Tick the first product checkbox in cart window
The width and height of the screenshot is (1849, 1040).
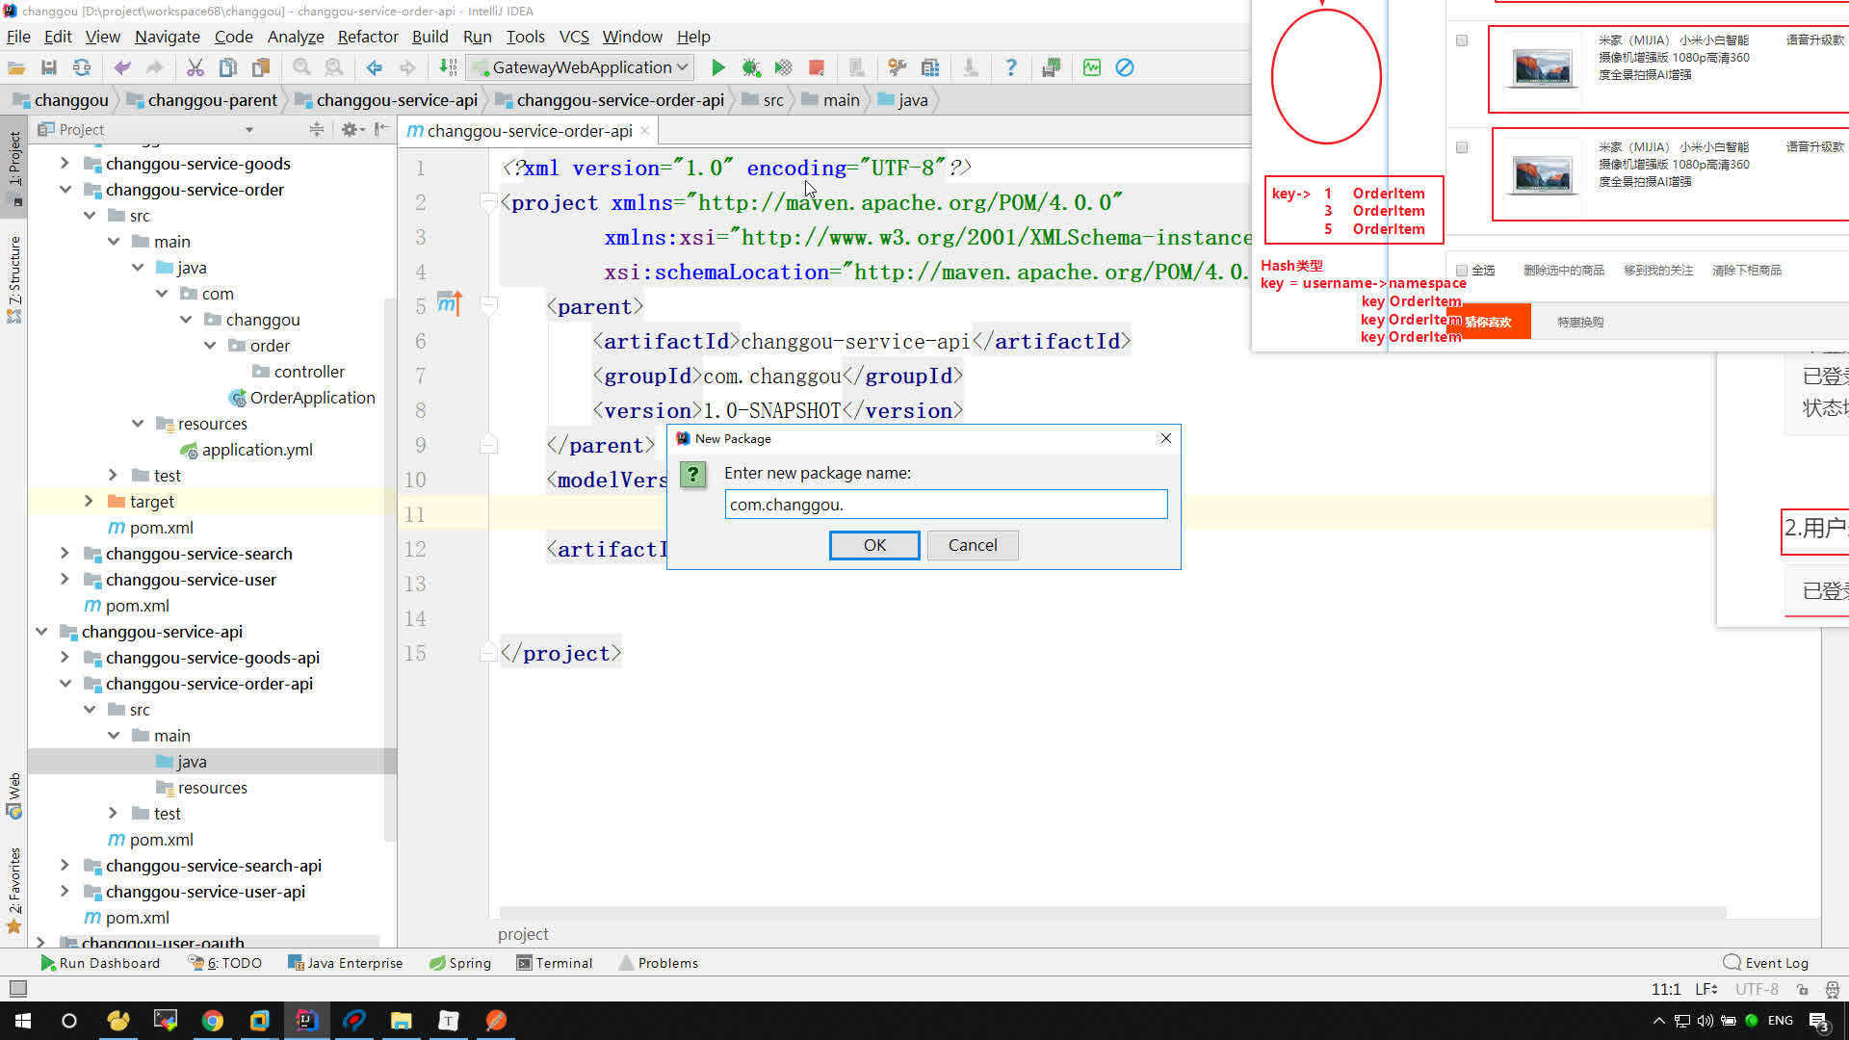(1462, 40)
